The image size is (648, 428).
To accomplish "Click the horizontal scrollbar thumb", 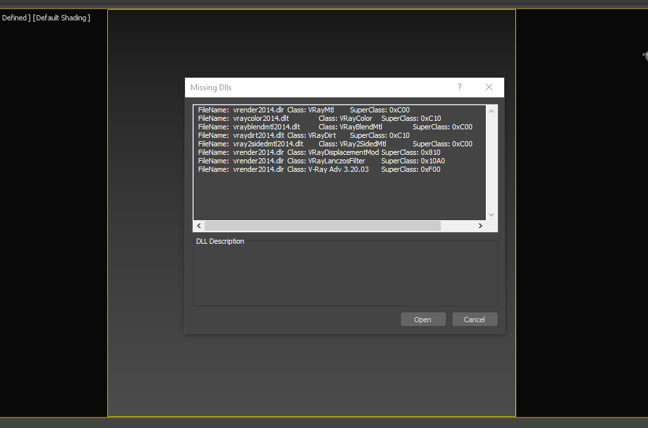I will (x=323, y=225).
